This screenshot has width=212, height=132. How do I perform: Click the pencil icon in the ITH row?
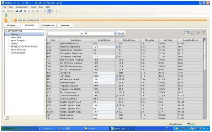tap(117, 79)
